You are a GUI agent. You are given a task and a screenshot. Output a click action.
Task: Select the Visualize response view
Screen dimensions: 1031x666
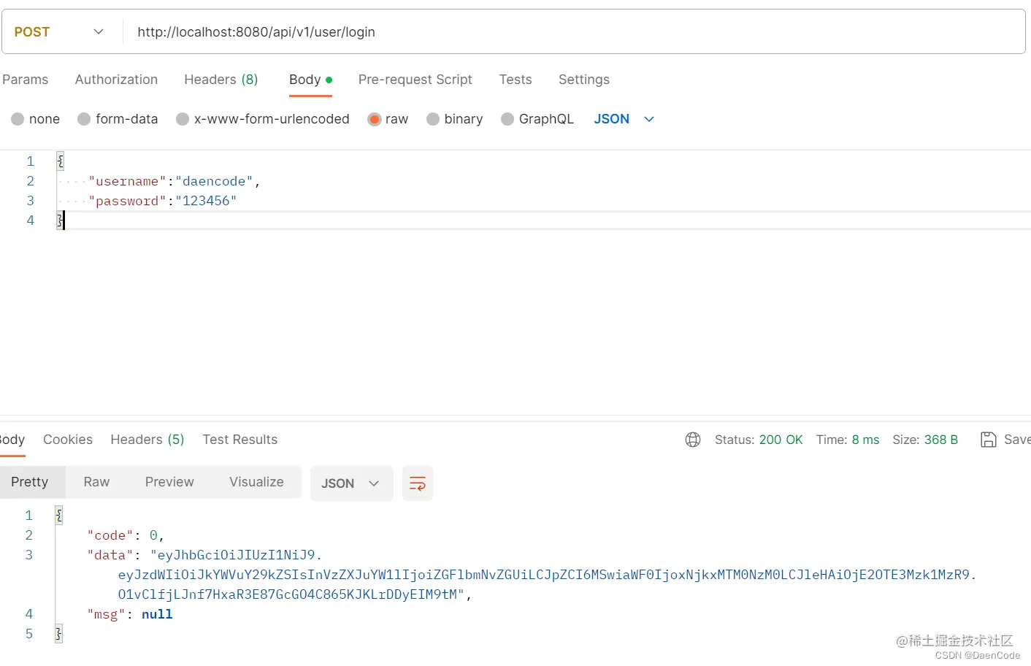tap(256, 482)
